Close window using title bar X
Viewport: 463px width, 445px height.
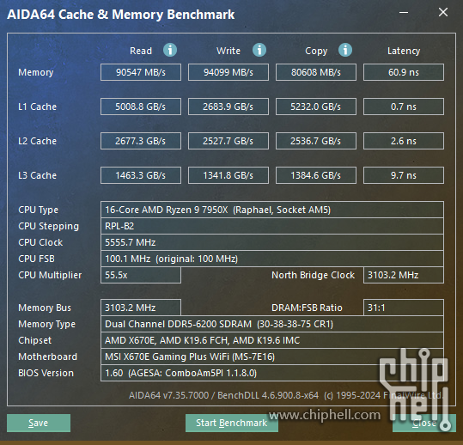coord(443,12)
